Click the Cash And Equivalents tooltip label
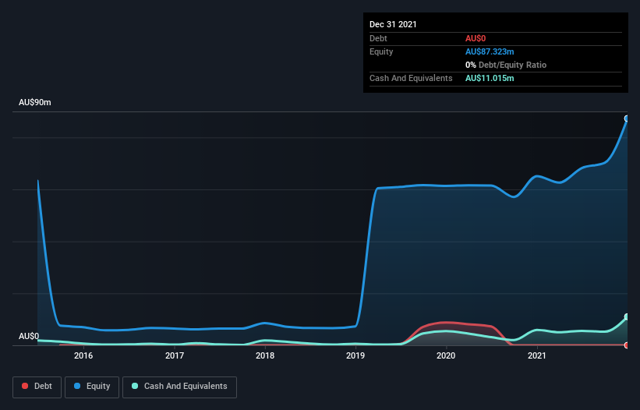The height and width of the screenshot is (410, 640). (411, 78)
